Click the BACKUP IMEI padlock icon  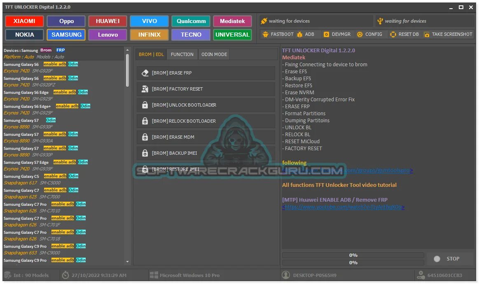coord(145,153)
